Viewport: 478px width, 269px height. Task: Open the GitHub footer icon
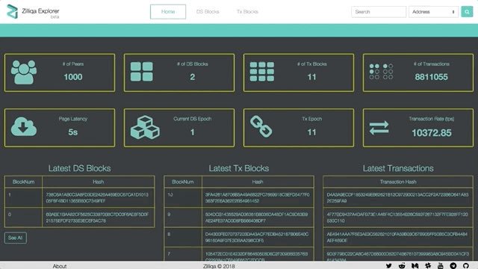[x=465, y=266]
